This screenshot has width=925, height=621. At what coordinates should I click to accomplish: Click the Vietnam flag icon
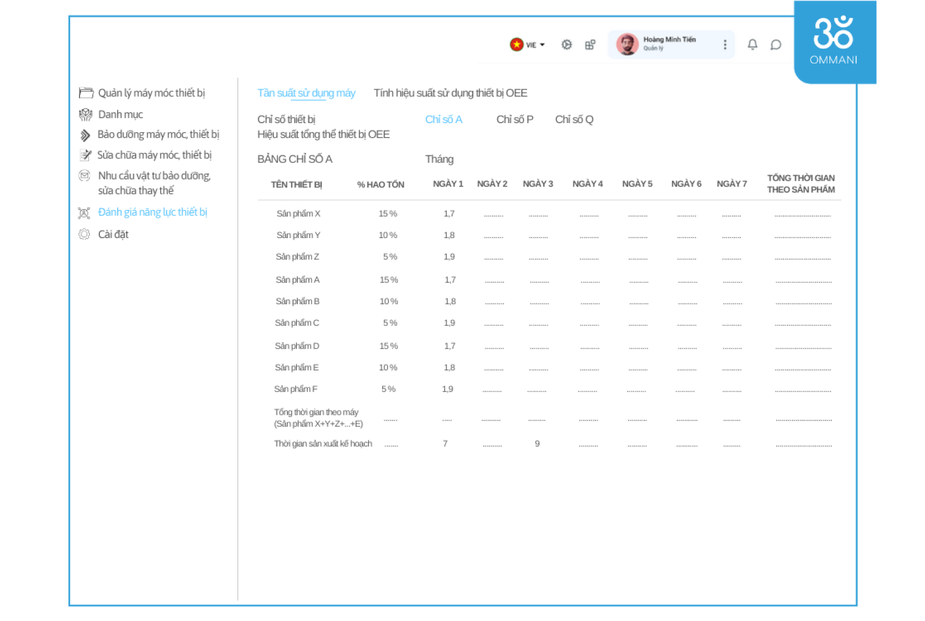516,44
